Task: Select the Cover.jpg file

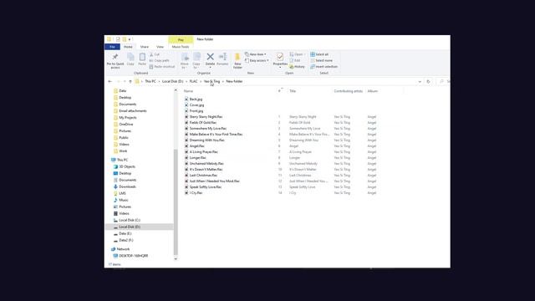Action: [x=194, y=105]
